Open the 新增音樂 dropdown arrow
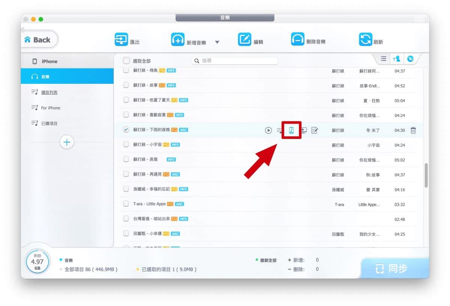The height and width of the screenshot is (306, 450). point(217,42)
